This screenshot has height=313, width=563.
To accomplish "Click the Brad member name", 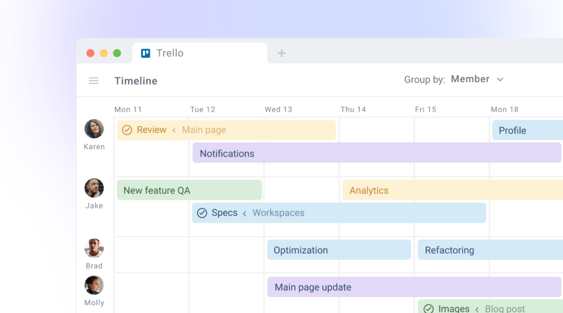I will [x=94, y=266].
